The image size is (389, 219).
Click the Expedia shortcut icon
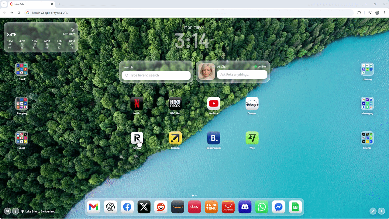(175, 138)
